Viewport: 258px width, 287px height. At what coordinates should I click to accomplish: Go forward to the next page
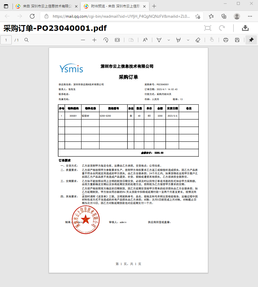[20, 16]
